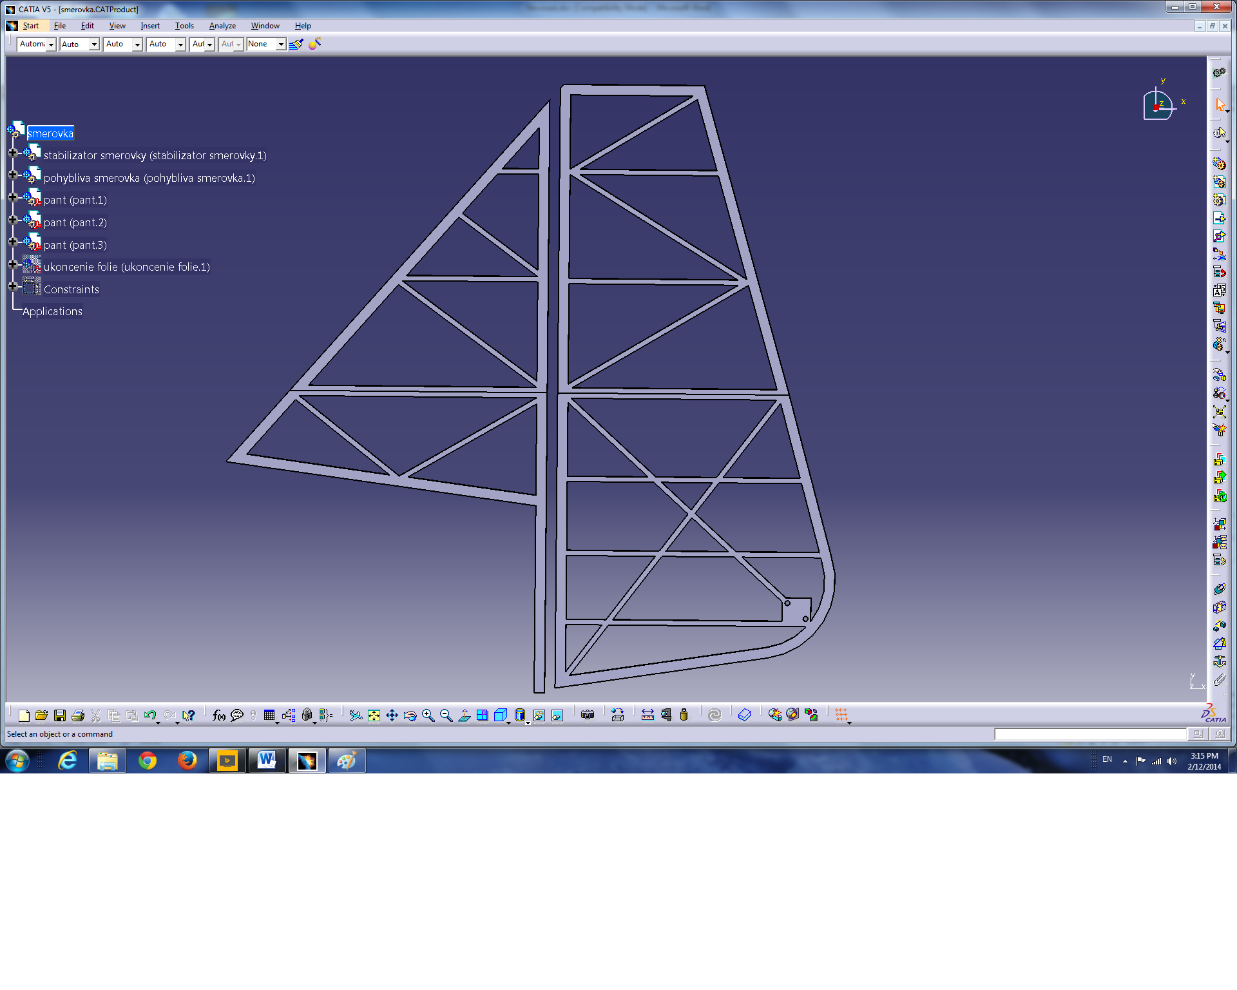Select the Pan view tool

click(392, 715)
